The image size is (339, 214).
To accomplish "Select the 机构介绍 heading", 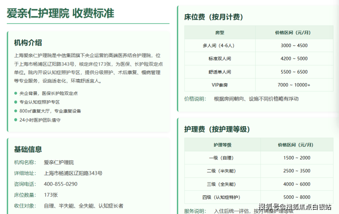I will point(28,43).
